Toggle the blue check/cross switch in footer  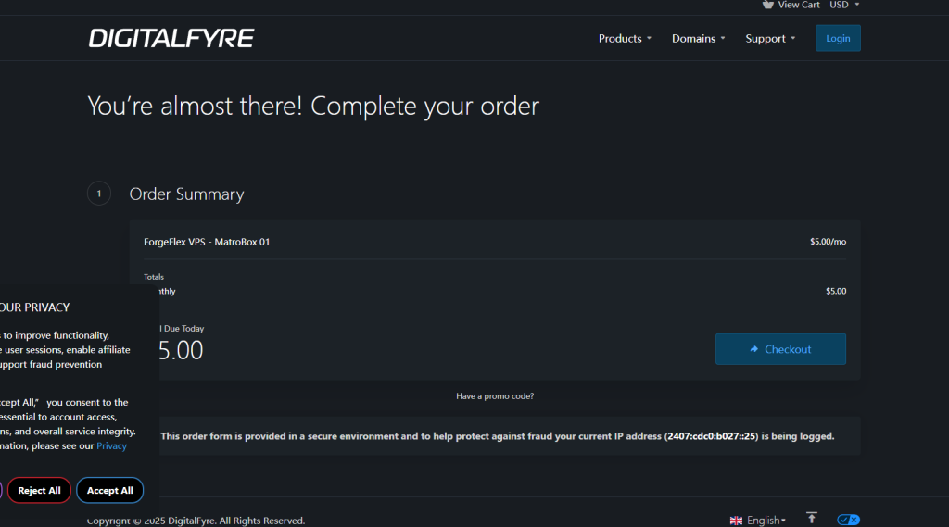click(848, 520)
